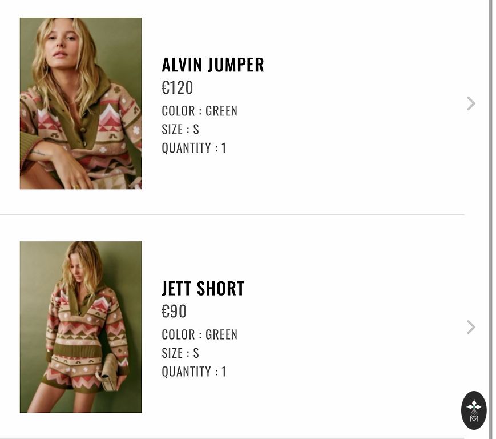View the Jett Short product image
The height and width of the screenshot is (439, 496).
coord(81,327)
